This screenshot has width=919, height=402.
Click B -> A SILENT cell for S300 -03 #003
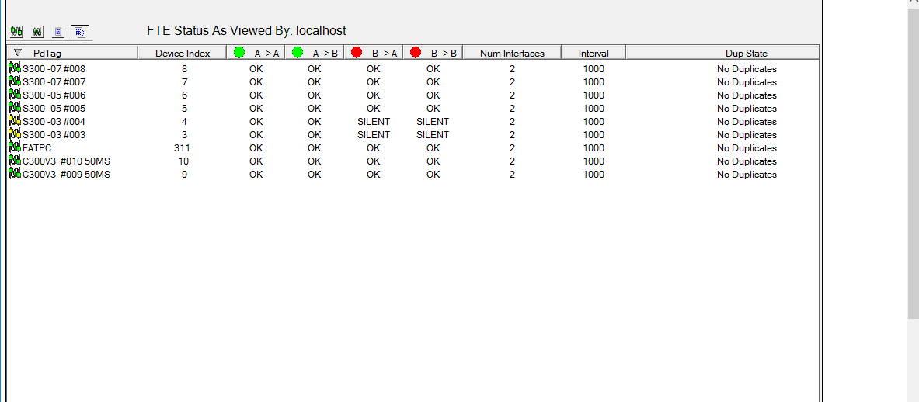coord(374,134)
